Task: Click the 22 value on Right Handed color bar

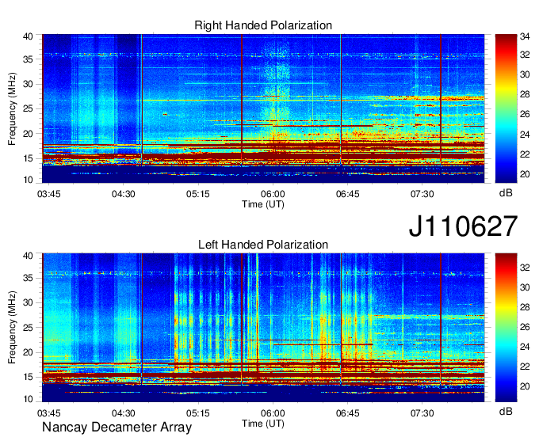Action: tap(525, 154)
